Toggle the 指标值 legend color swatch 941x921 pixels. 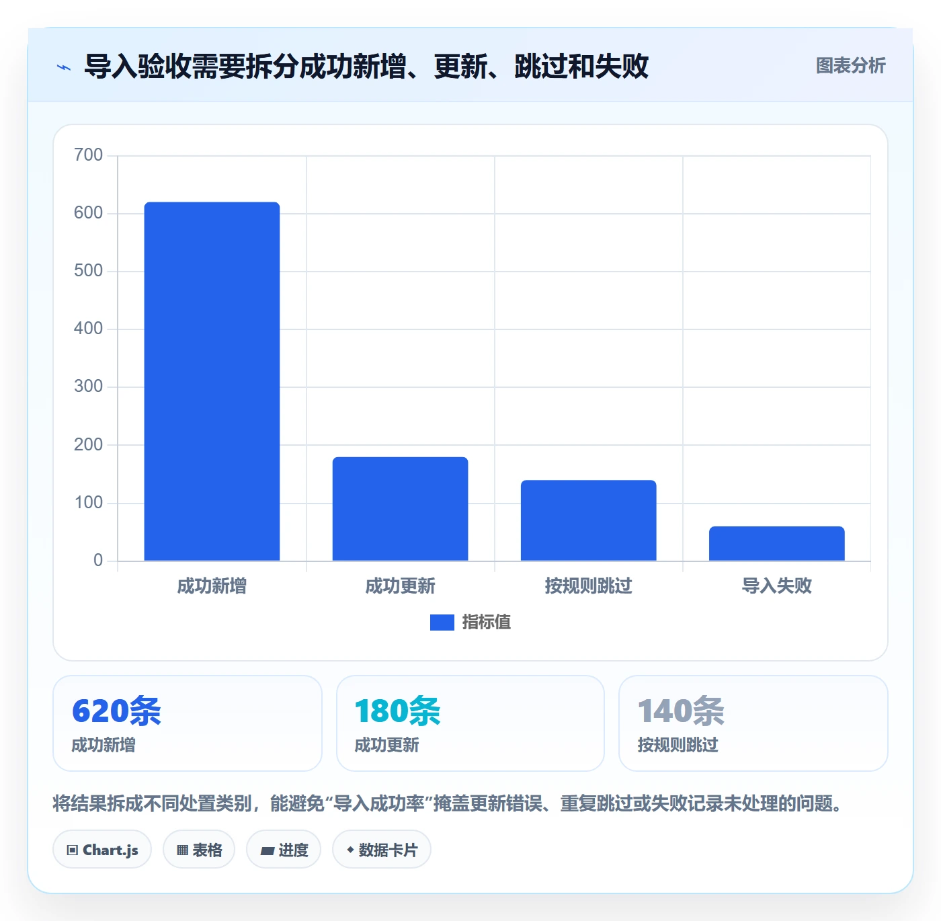pyautogui.click(x=442, y=623)
